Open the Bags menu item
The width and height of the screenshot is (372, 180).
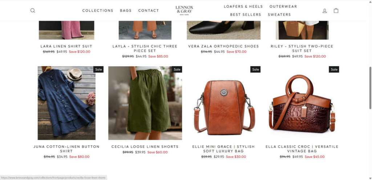(126, 11)
